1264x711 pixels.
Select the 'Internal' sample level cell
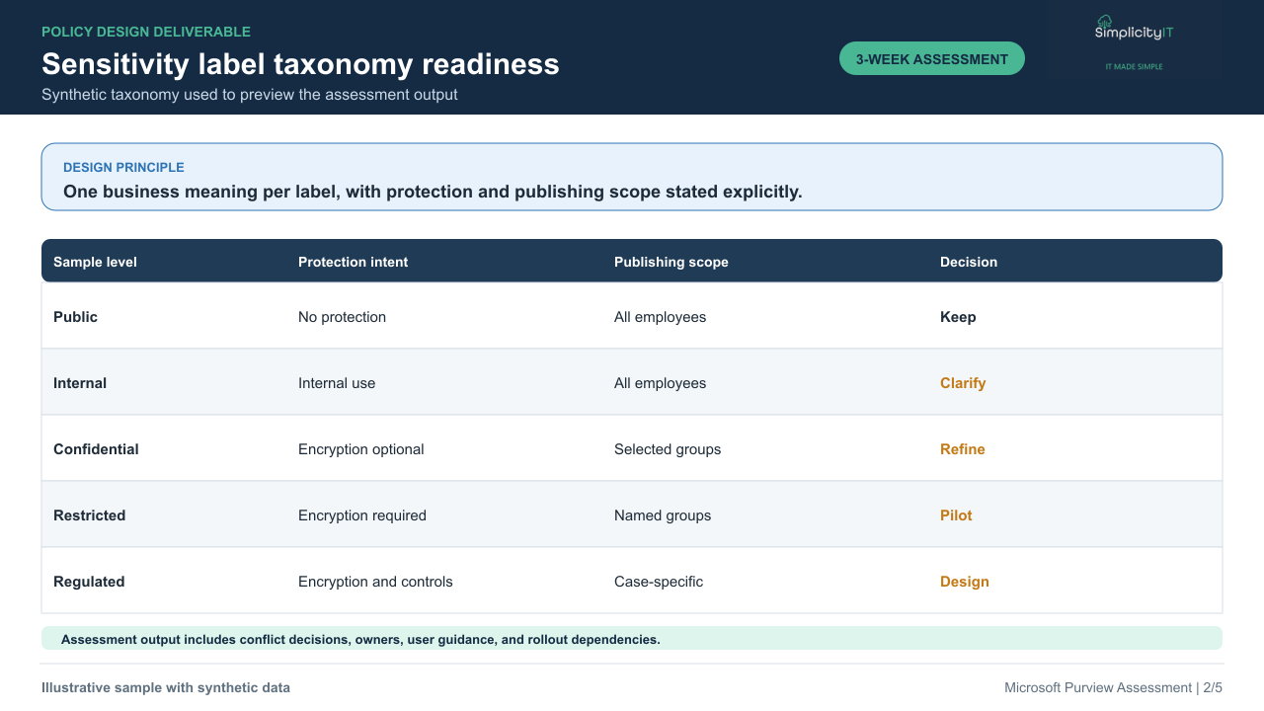pos(80,383)
